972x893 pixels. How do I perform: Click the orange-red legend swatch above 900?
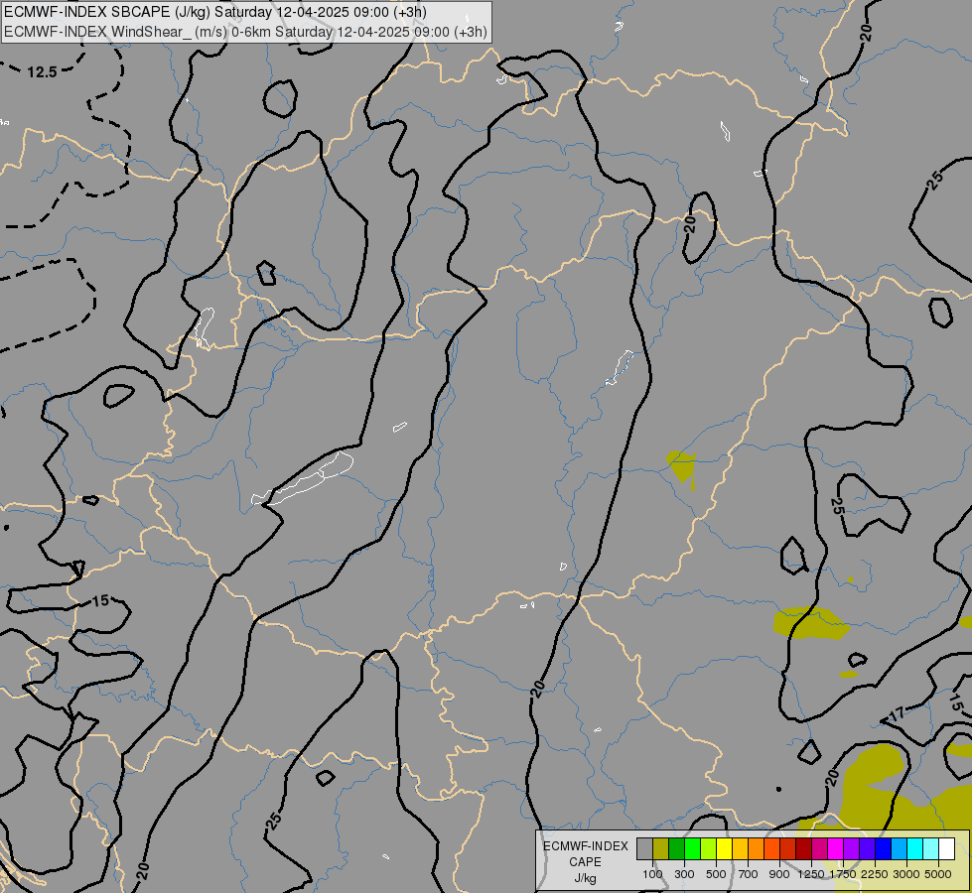(x=771, y=848)
